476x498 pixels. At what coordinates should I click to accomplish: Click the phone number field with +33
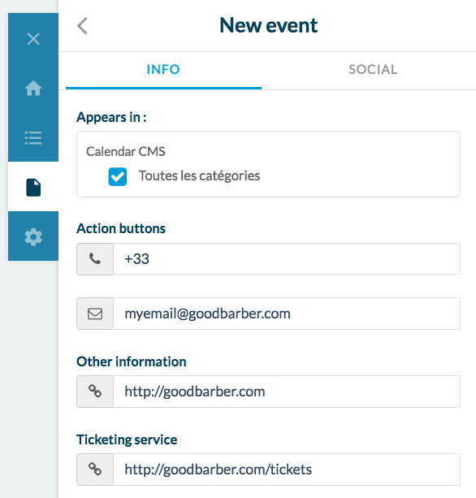pyautogui.click(x=287, y=259)
